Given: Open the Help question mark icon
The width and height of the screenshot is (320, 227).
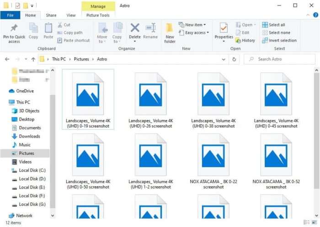Looking at the screenshot, I should [x=315, y=15].
